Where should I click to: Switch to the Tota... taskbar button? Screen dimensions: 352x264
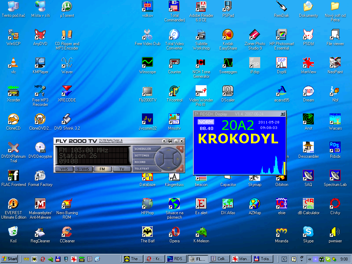(x=263, y=259)
